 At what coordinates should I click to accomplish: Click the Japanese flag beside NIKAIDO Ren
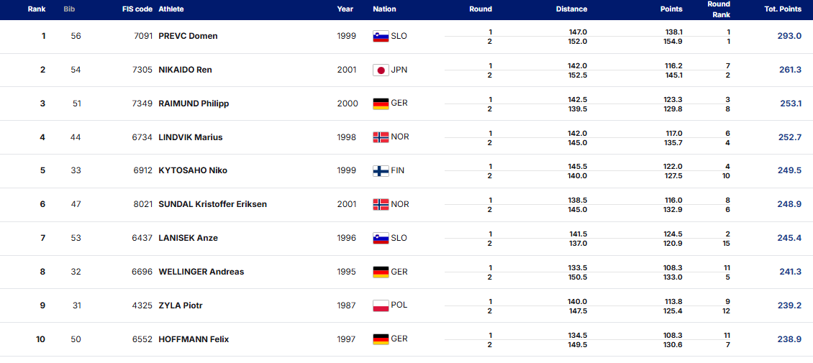(381, 70)
